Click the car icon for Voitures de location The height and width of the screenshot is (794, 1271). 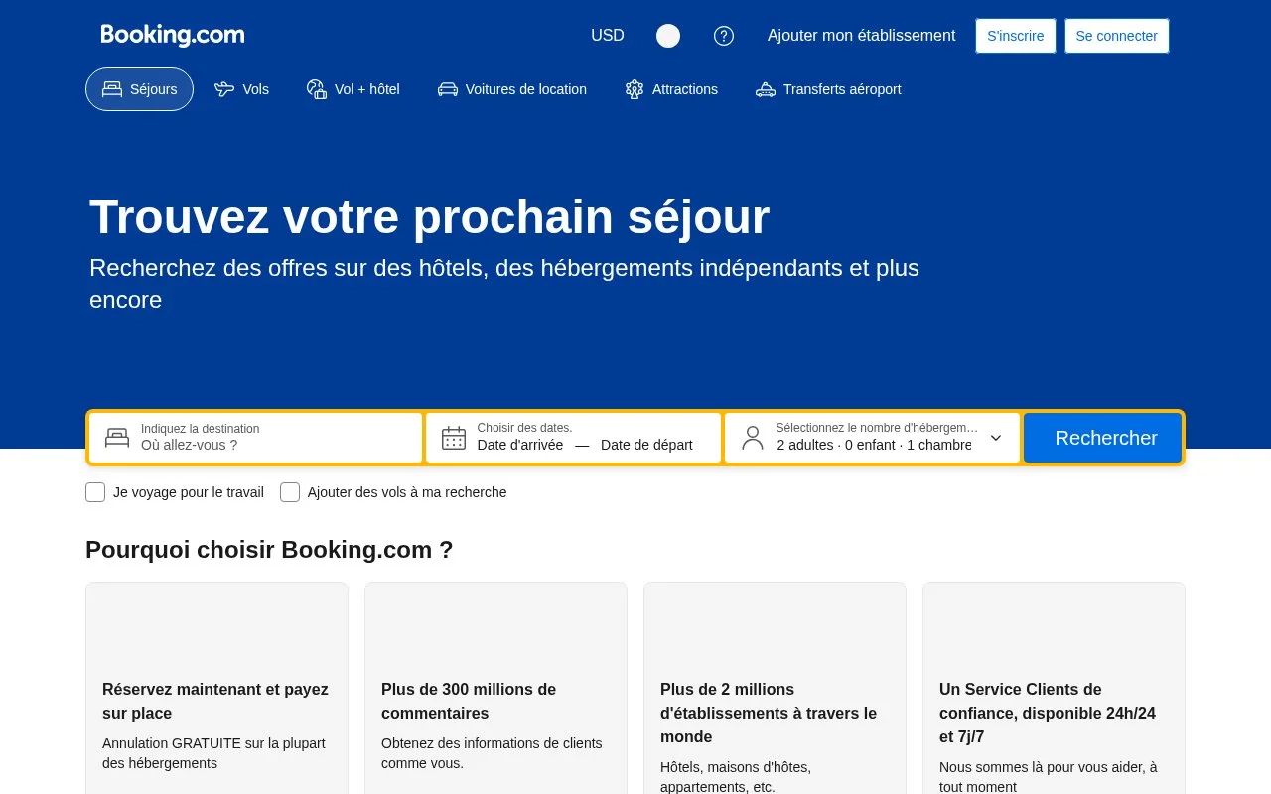click(x=448, y=89)
